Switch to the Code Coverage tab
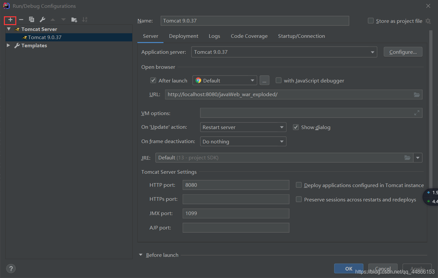This screenshot has width=438, height=278. pyautogui.click(x=249, y=36)
